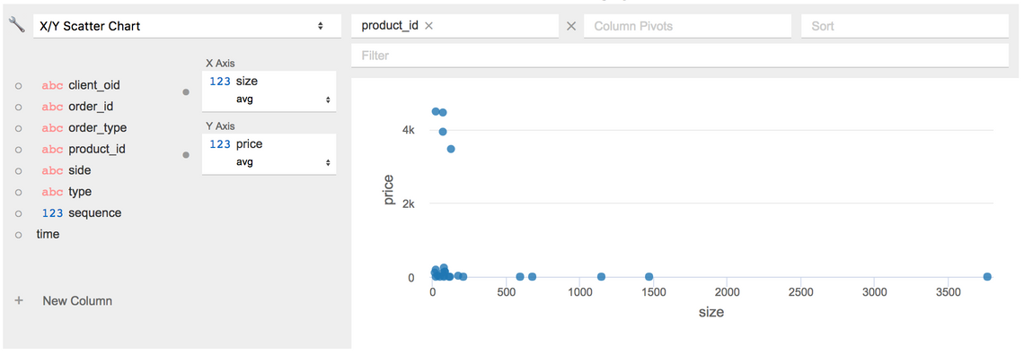Click the rightmost data point near 3750 size
This screenshot has height=355, width=1024.
pos(987,277)
